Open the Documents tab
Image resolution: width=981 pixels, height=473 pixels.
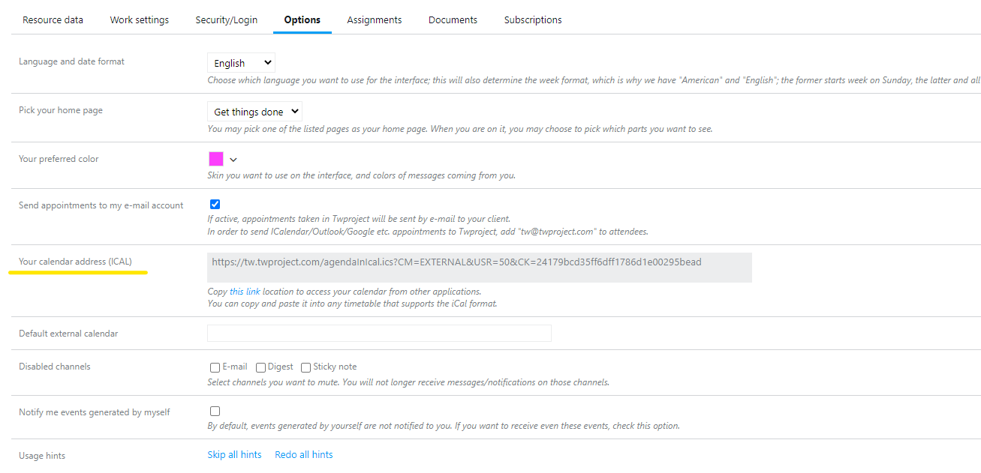[453, 20]
